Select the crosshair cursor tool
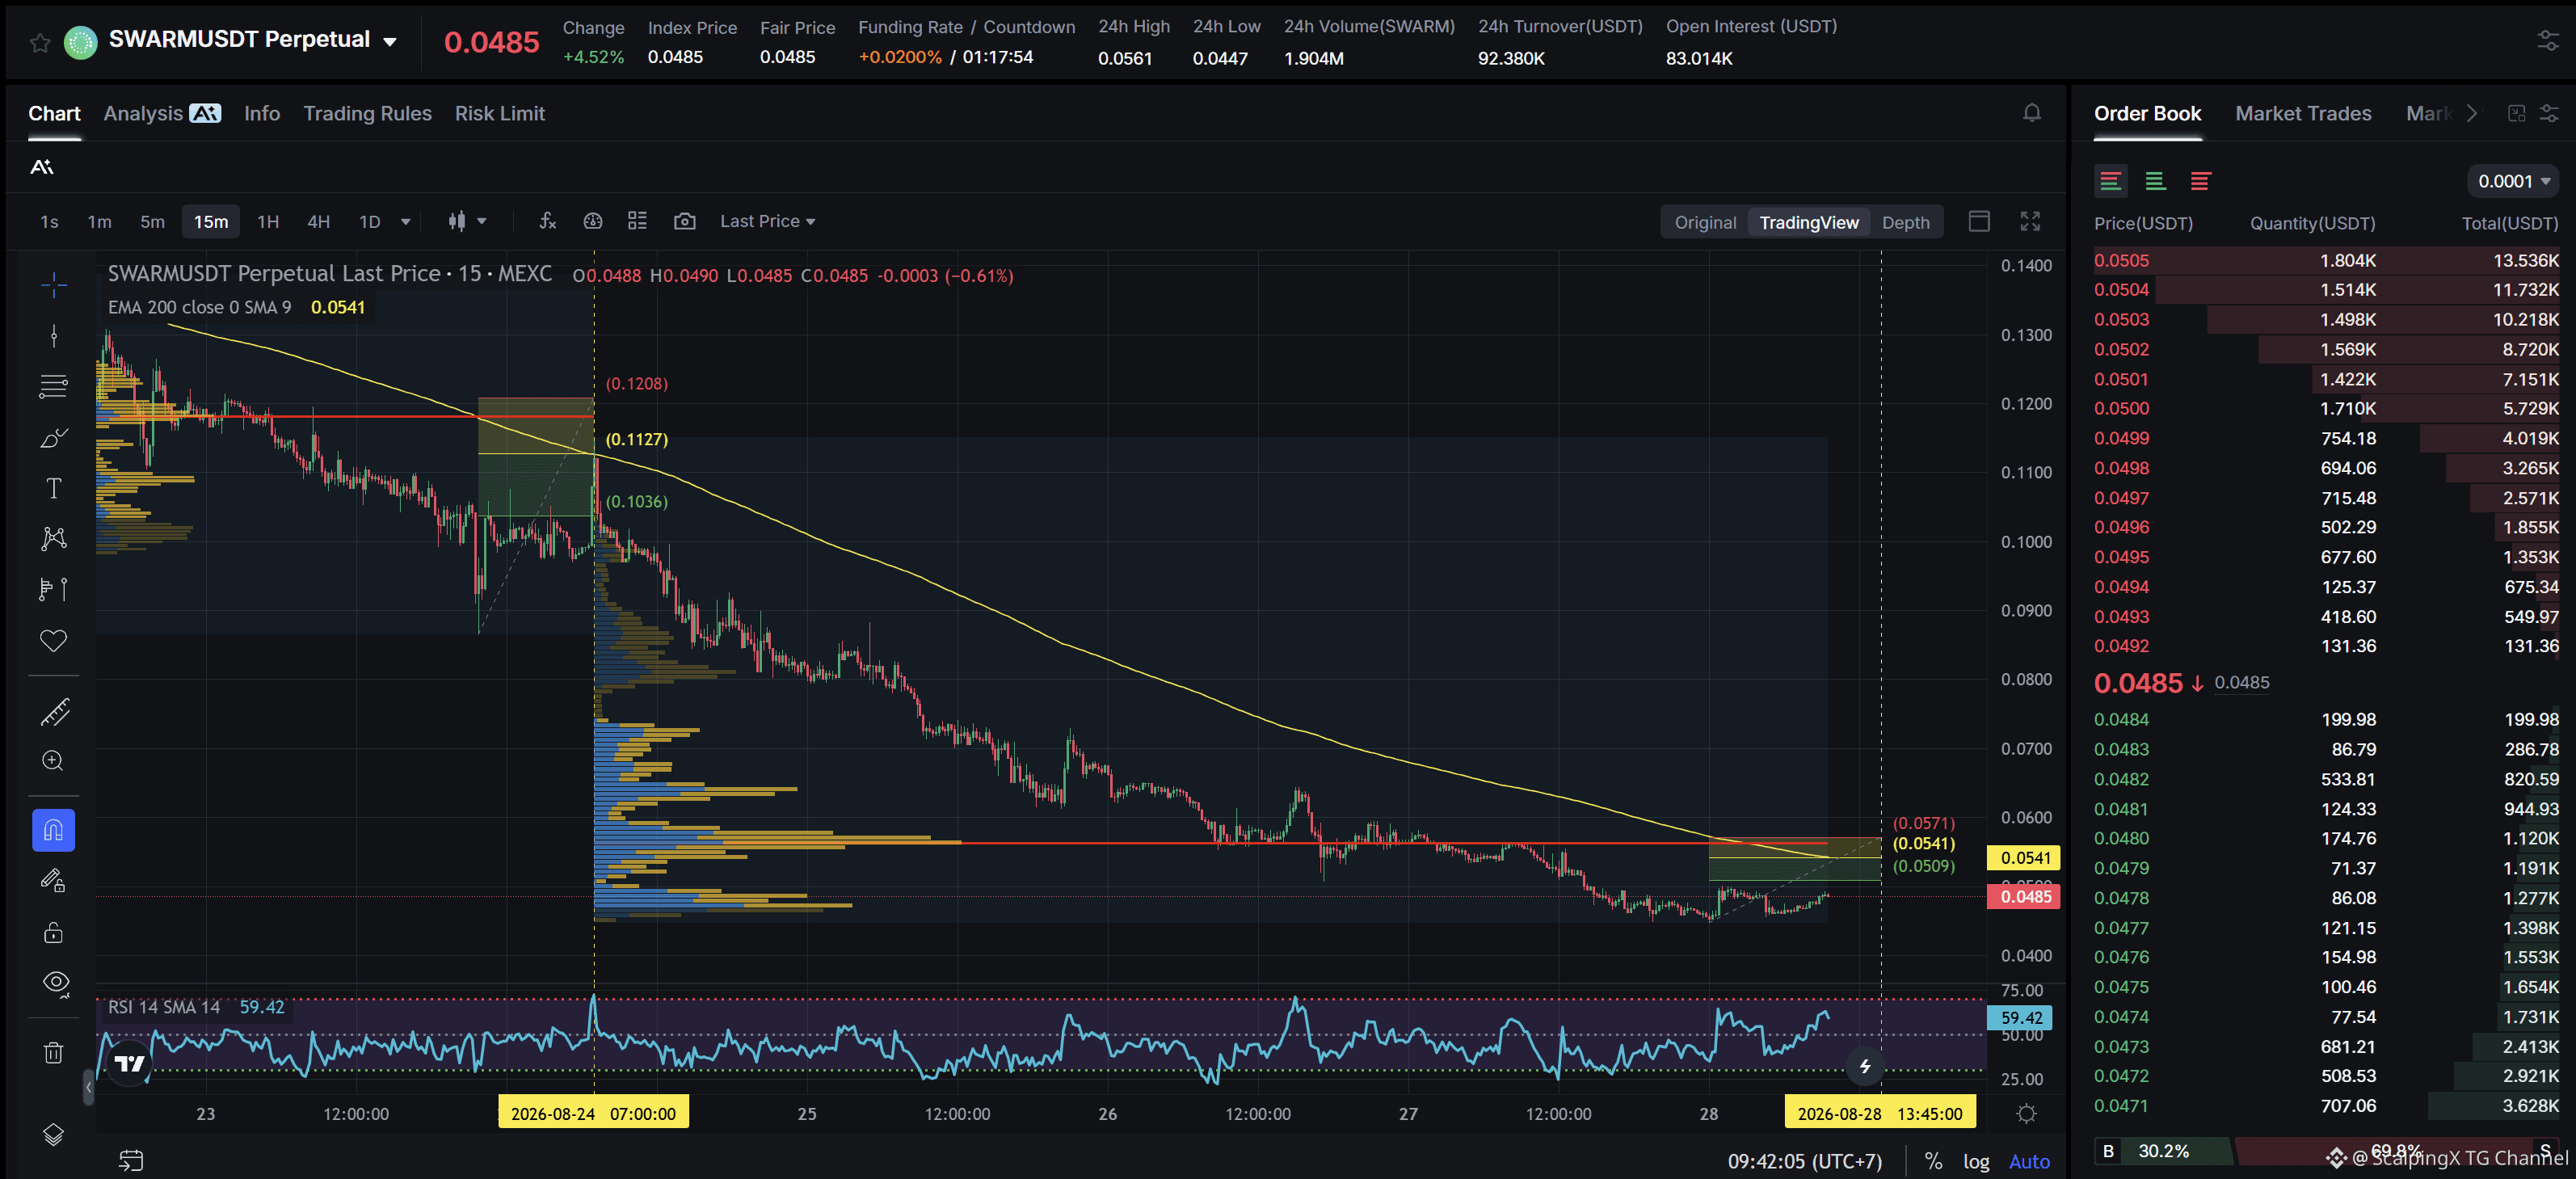This screenshot has width=2576, height=1179. click(x=54, y=286)
